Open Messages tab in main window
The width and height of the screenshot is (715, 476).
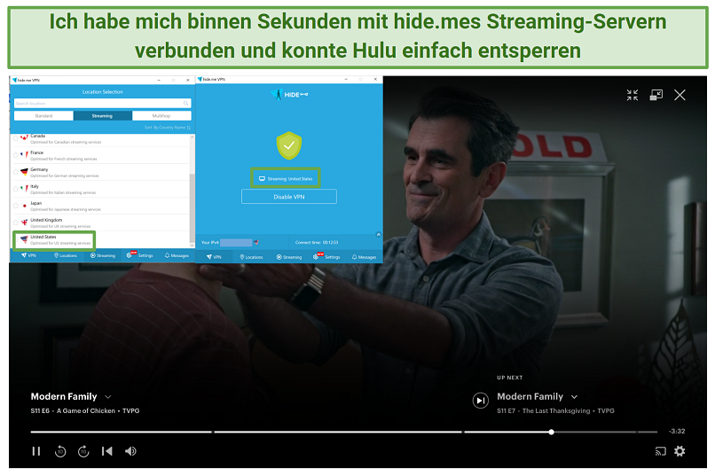[x=364, y=257]
